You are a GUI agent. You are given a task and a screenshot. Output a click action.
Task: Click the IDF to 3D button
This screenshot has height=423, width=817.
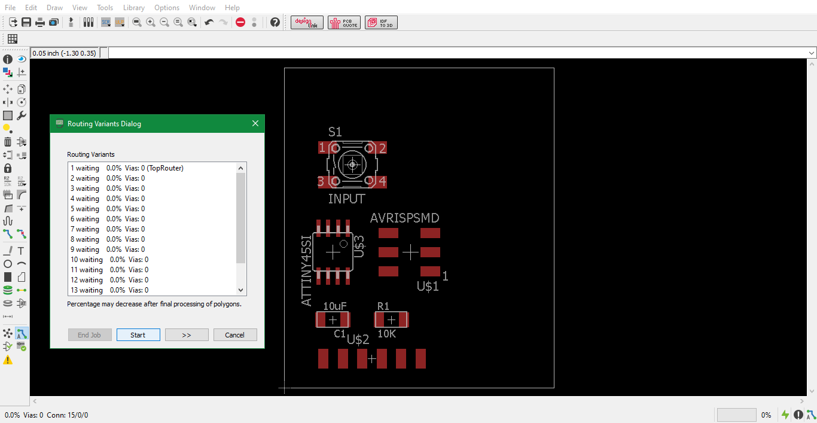click(381, 22)
